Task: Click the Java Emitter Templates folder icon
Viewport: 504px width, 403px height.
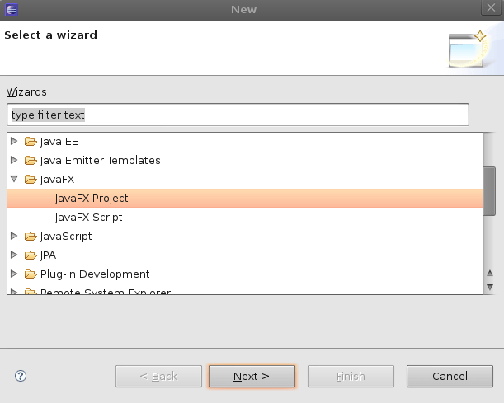Action: tap(31, 160)
